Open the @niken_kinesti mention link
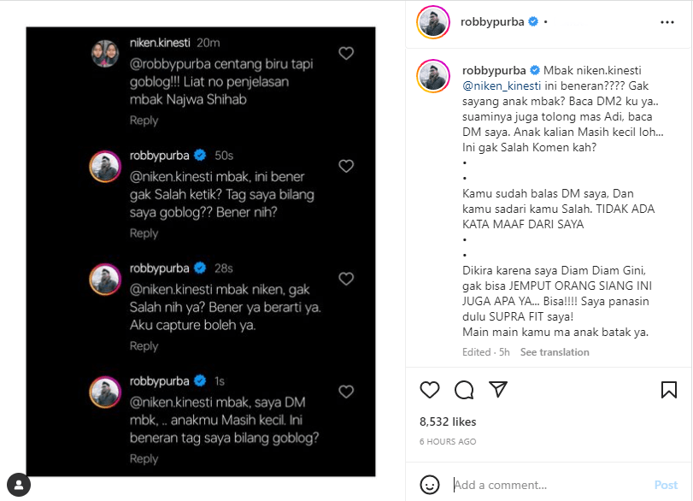693x501 pixels. [502, 85]
